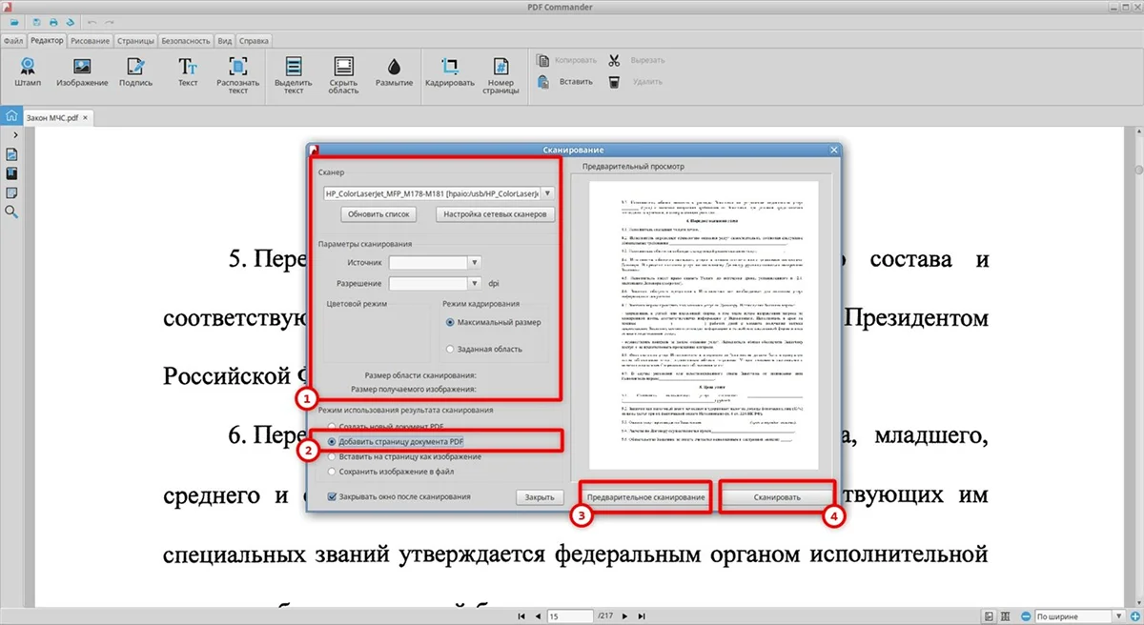The height and width of the screenshot is (625, 1144).
Task: Click the Размытие blur tool
Action: click(x=394, y=69)
